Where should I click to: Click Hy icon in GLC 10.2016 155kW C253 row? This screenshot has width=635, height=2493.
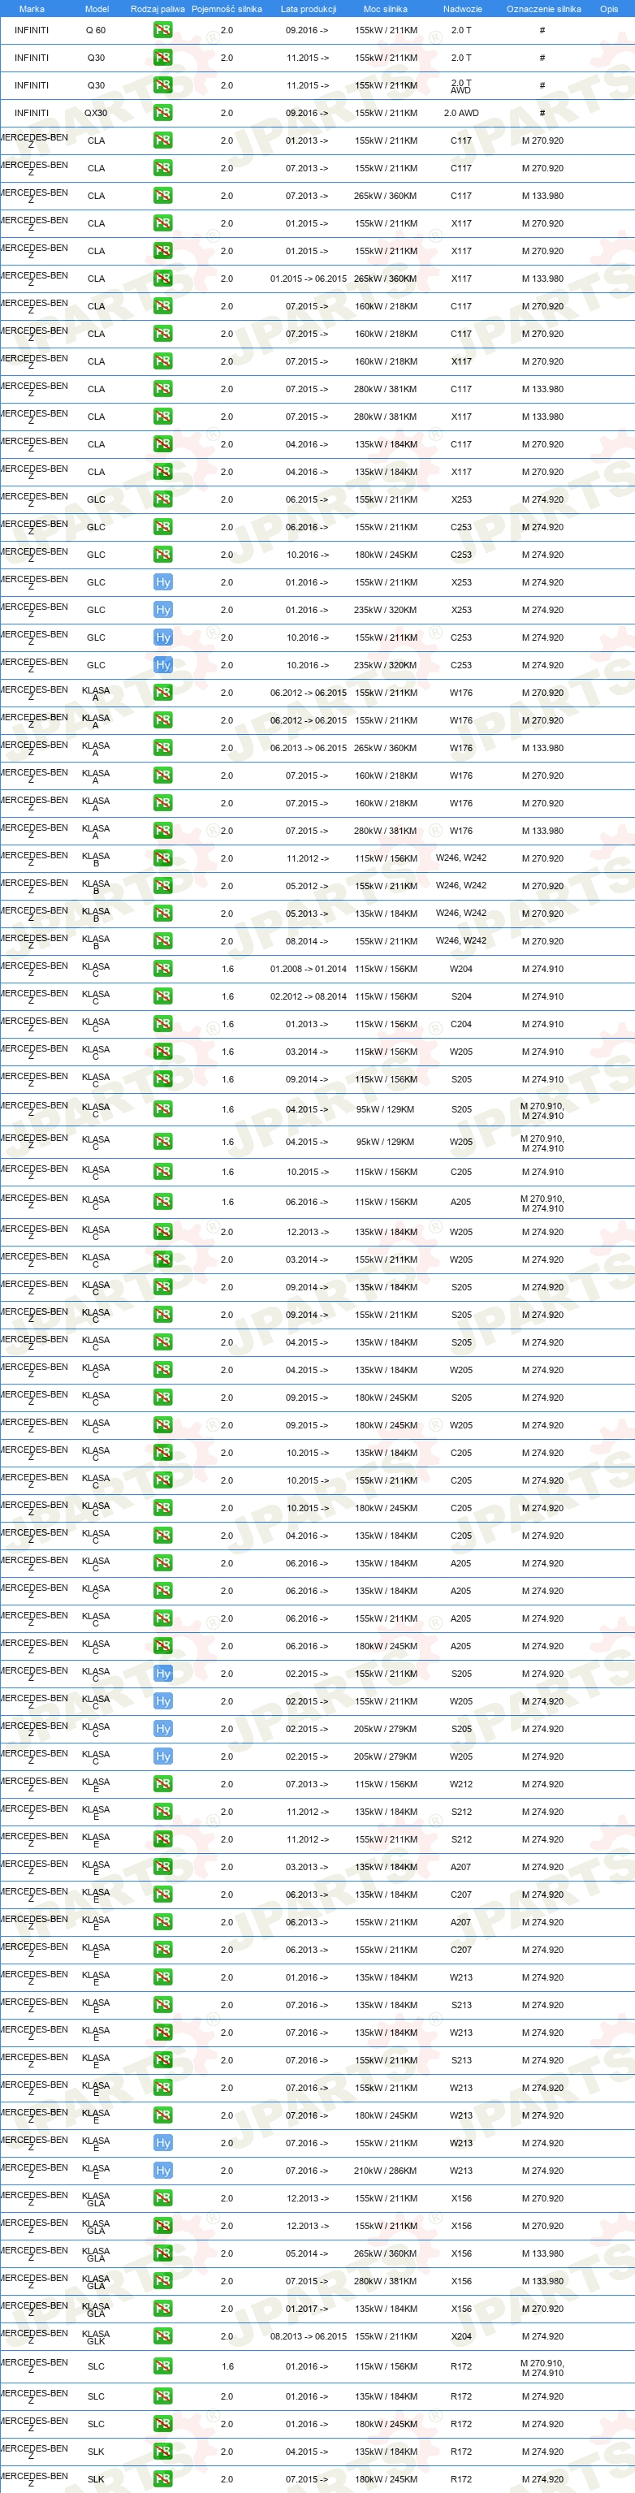(162, 637)
